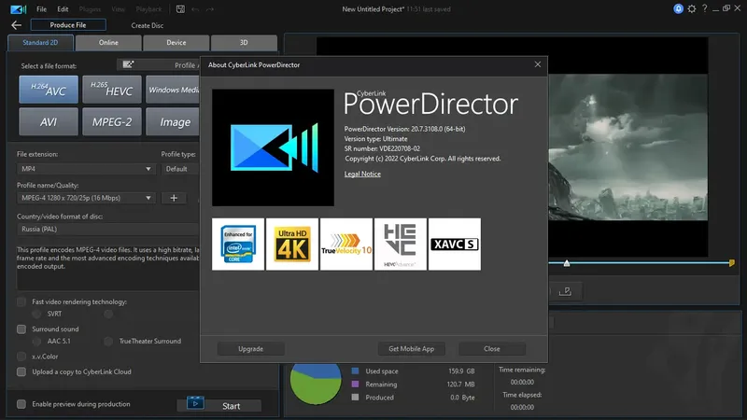Click the Close button in About dialog
The height and width of the screenshot is (420, 747).
point(492,348)
